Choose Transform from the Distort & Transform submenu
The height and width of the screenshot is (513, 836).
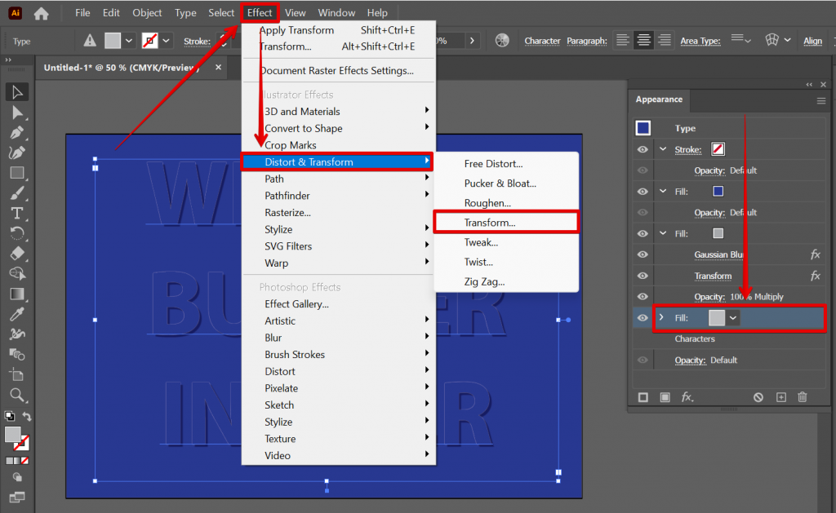[506, 221]
